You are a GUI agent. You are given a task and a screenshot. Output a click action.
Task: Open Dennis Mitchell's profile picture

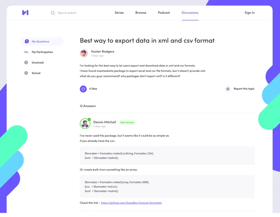85,124
